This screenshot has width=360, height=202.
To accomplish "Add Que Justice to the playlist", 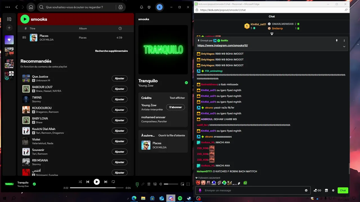I will 120,78.
